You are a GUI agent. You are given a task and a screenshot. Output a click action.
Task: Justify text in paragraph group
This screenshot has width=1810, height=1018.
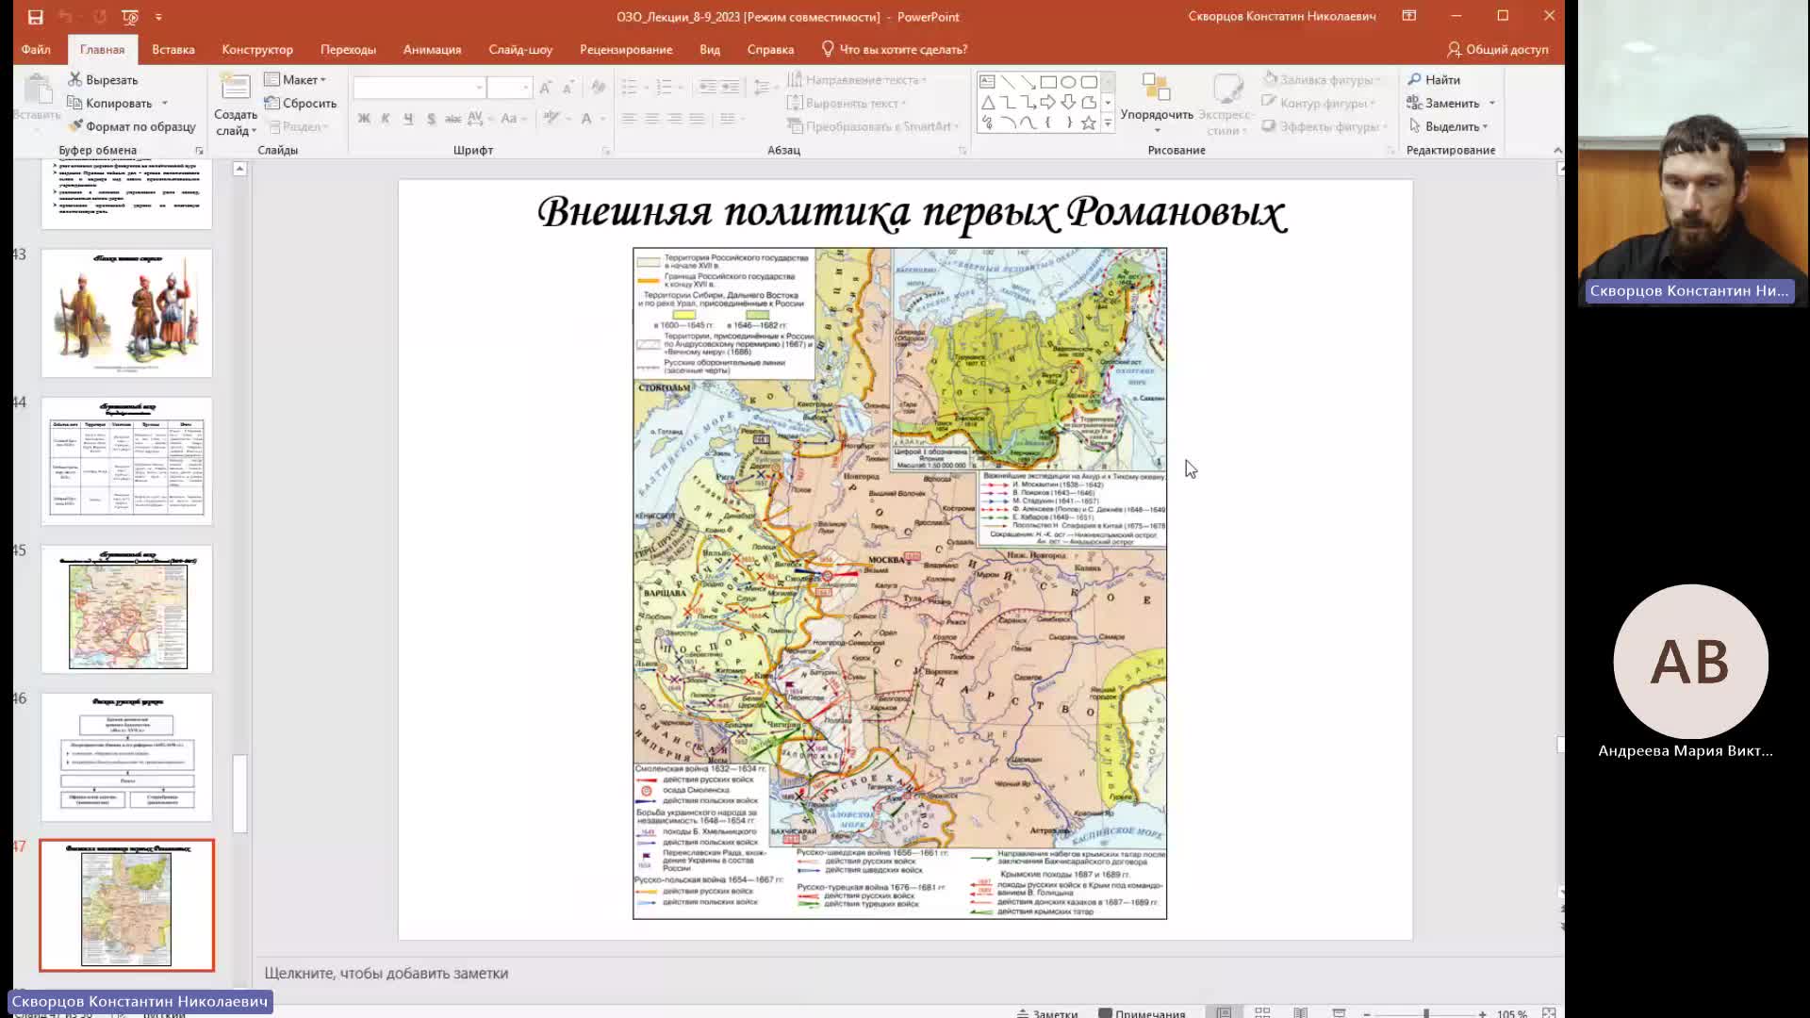coord(697,119)
